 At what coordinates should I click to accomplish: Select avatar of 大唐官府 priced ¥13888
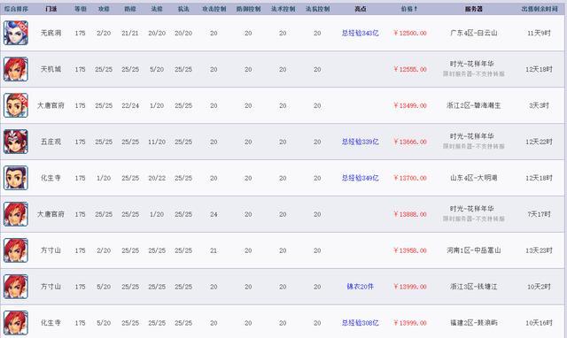point(16,214)
